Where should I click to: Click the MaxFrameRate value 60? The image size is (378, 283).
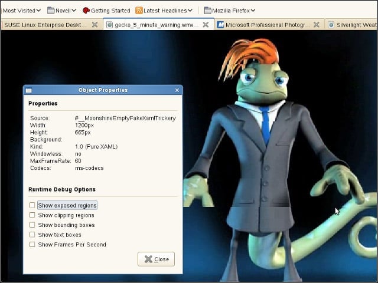tap(78, 161)
